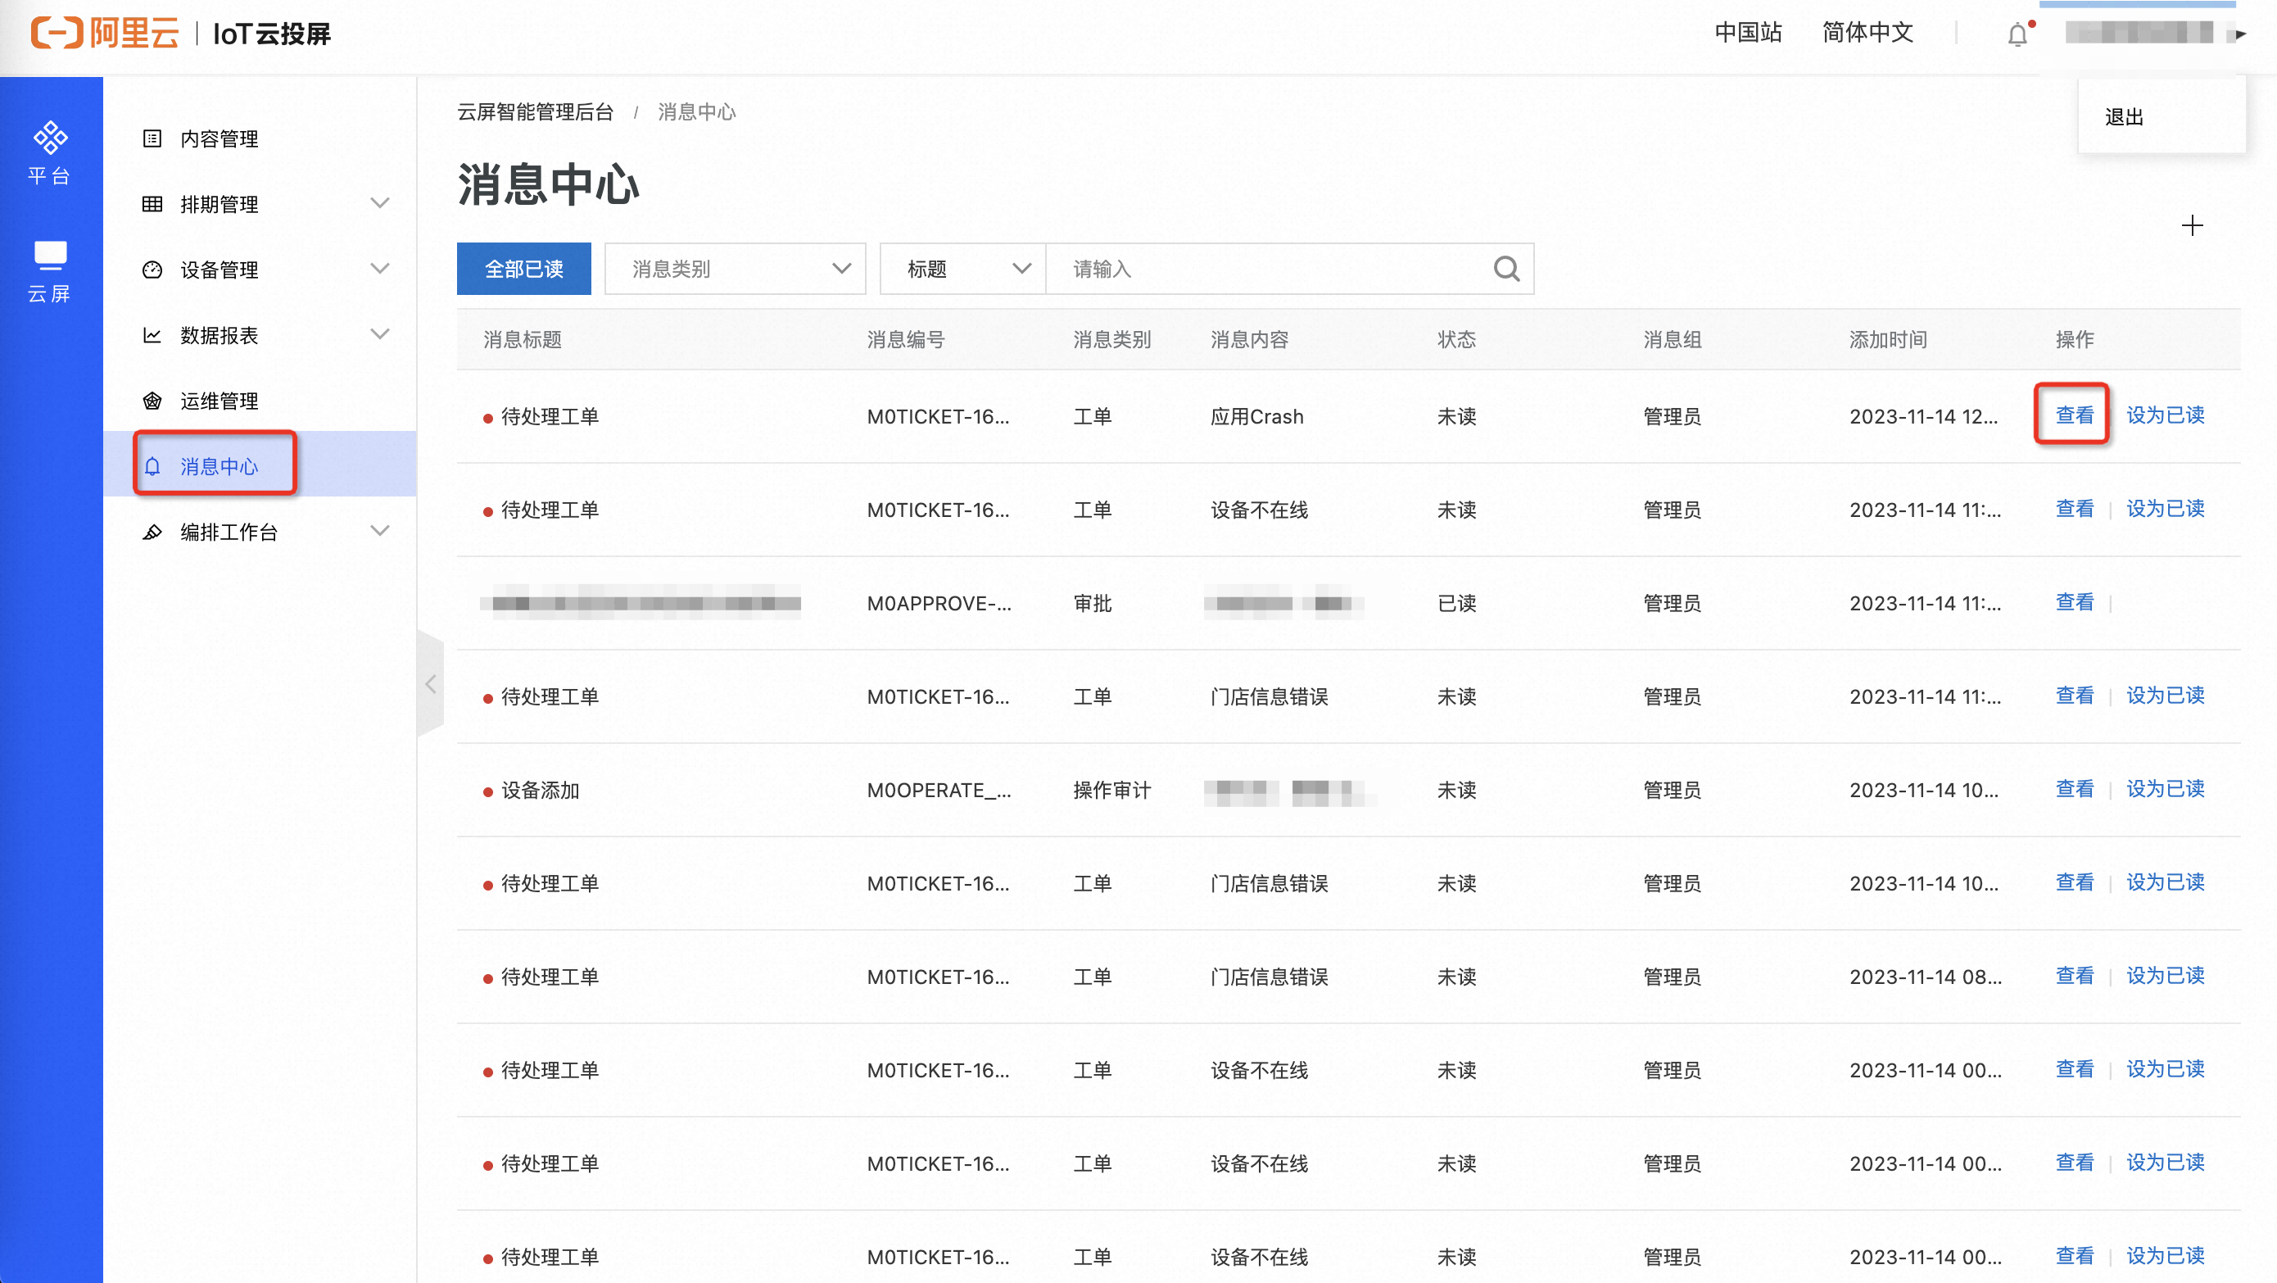This screenshot has height=1283, width=2277.
Task: Click the 消息组 column header
Action: pos(1673,339)
